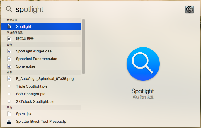This screenshot has height=128, width=201.
Task: Click the file icon beside Sphere.dae
Action: (9, 66)
